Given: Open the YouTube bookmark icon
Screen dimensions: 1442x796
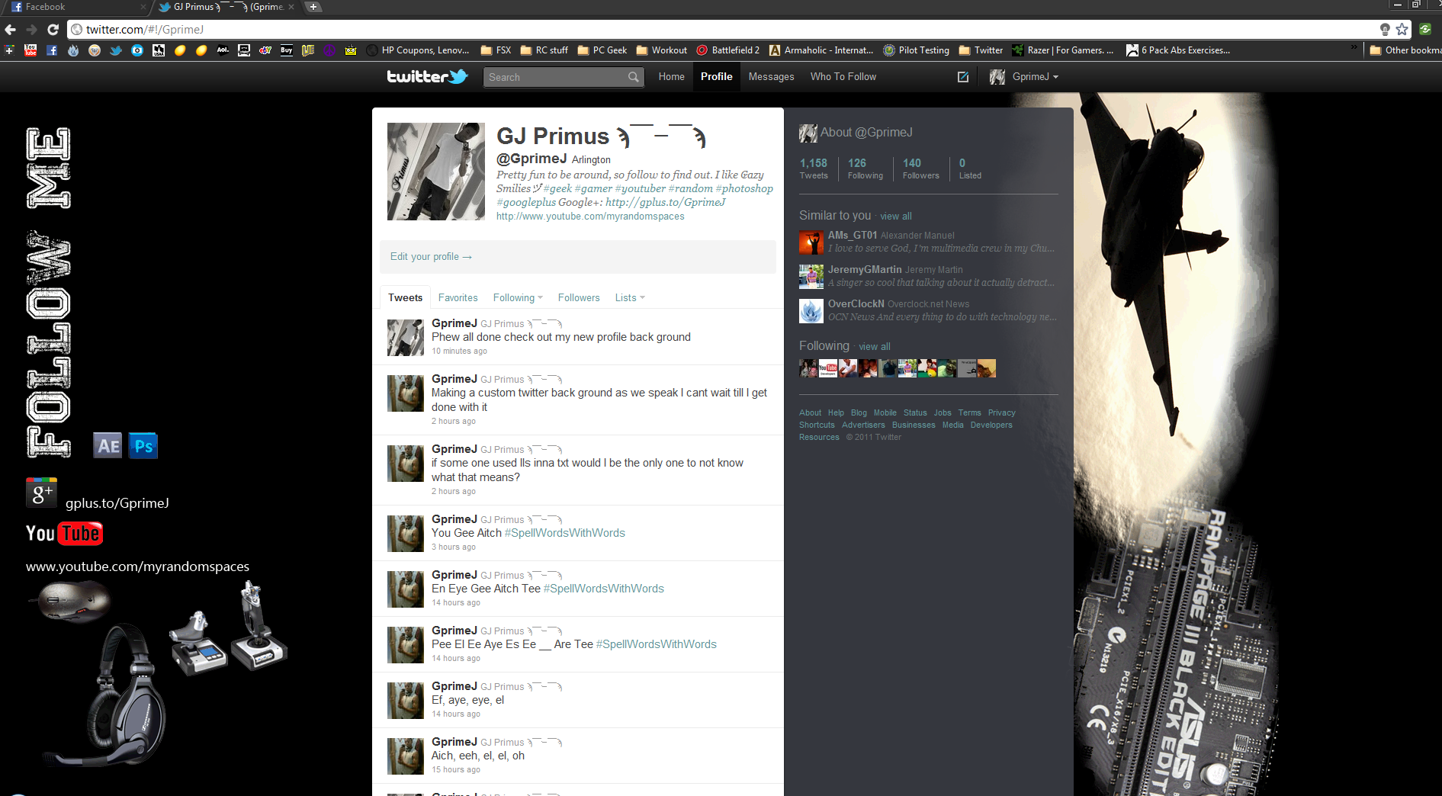Looking at the screenshot, I should click(x=31, y=50).
